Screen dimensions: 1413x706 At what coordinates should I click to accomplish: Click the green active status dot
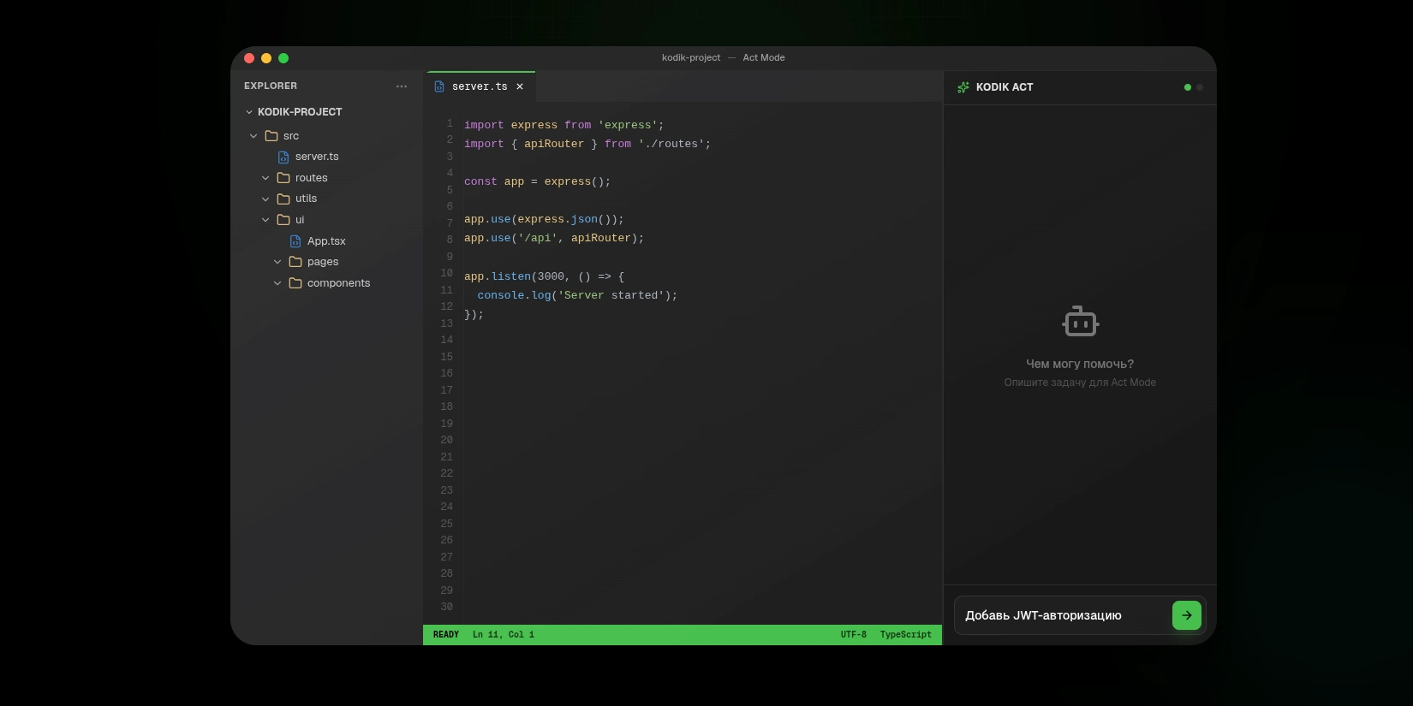1187,87
